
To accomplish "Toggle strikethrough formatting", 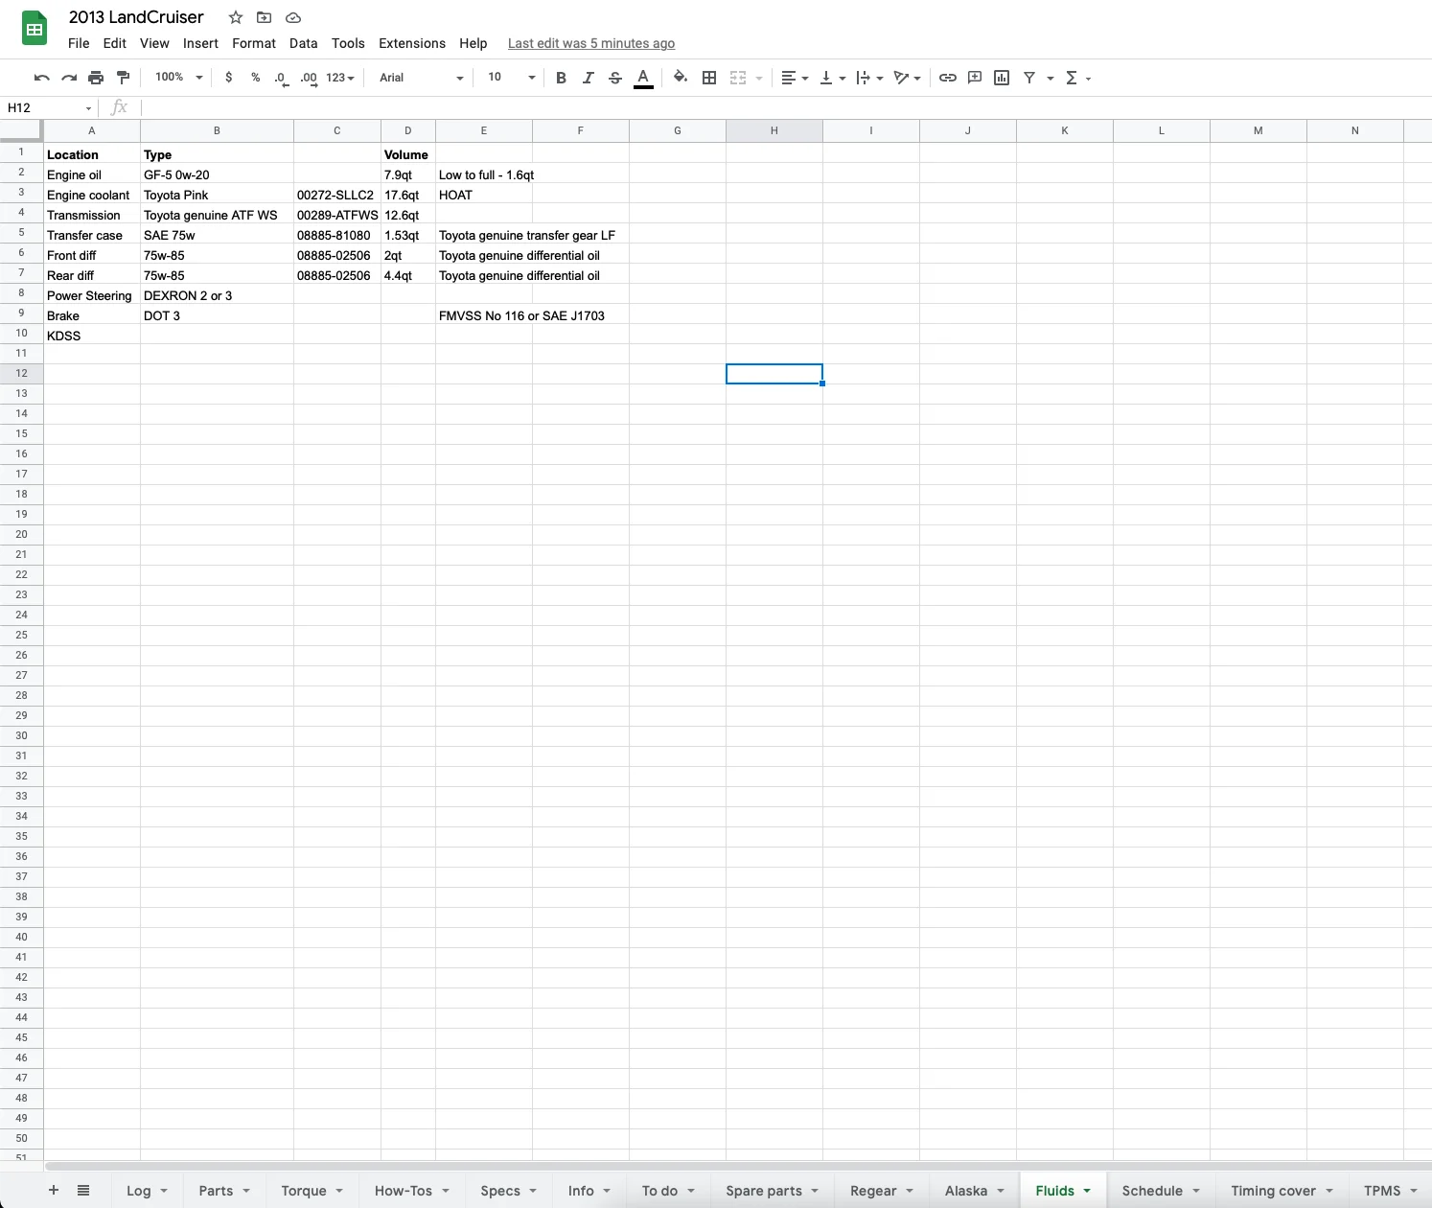I will click(615, 78).
